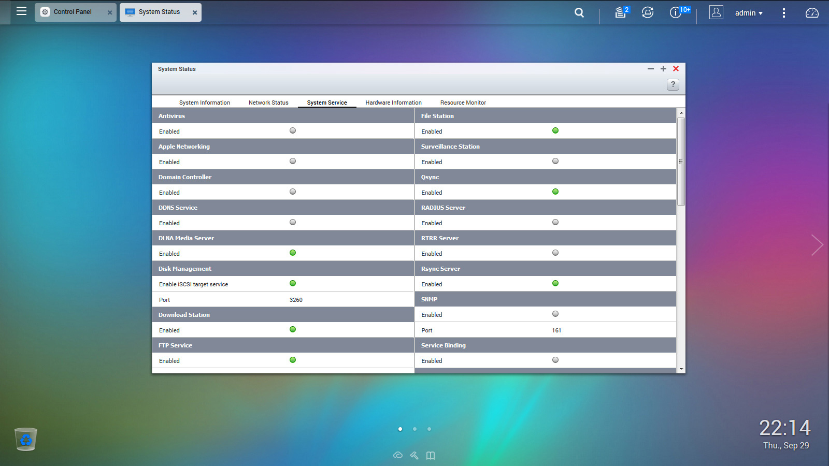The image size is (829, 466).
Task: Close the System Status taskbar tab
Action: click(195, 12)
